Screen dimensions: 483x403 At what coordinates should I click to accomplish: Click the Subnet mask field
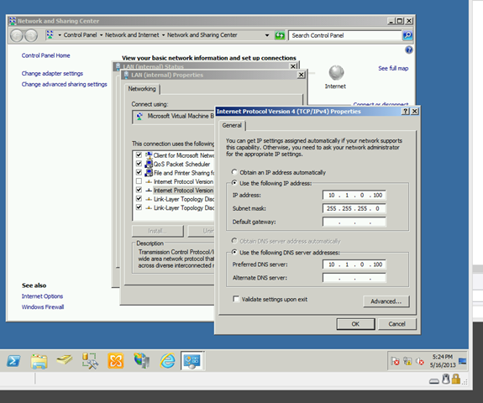pyautogui.click(x=354, y=208)
